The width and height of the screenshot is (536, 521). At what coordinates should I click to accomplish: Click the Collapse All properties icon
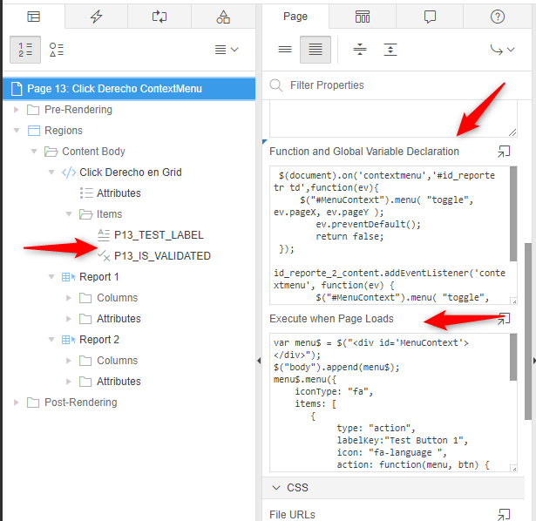(360, 50)
